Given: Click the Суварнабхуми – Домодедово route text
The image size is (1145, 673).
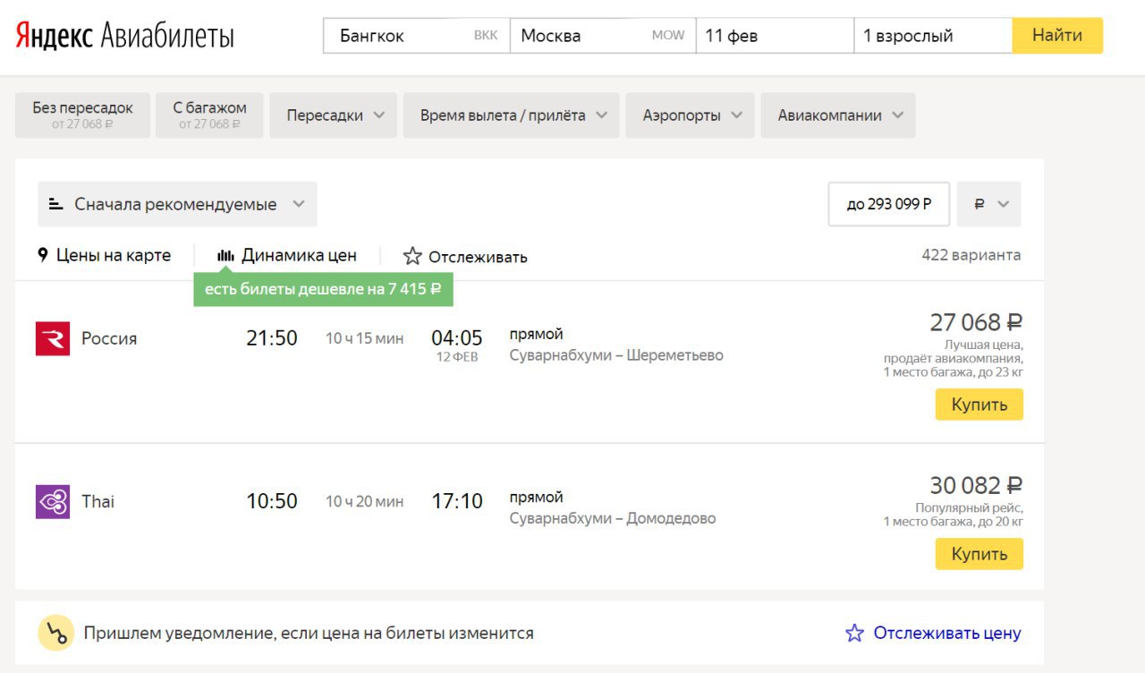Looking at the screenshot, I should click(x=613, y=518).
